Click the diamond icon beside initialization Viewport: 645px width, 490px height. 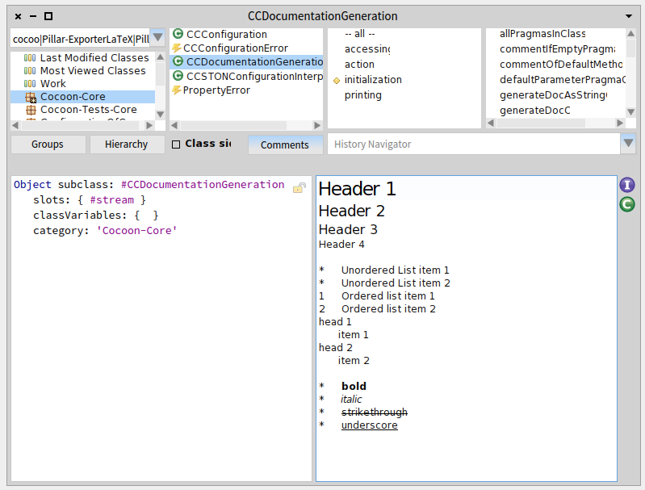(x=337, y=80)
